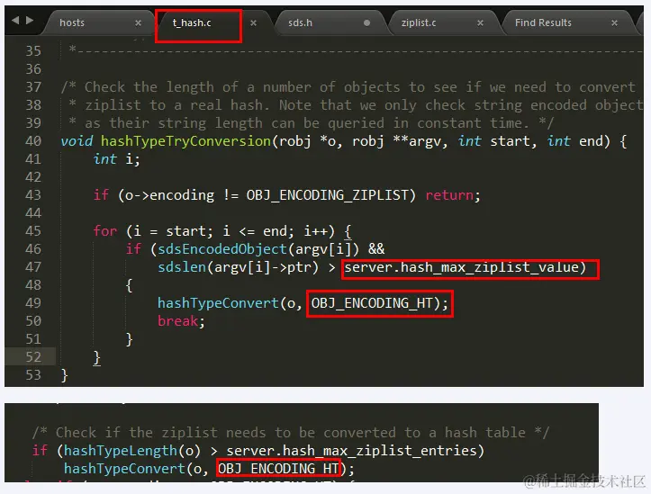Open the Find Results tab

click(x=543, y=22)
